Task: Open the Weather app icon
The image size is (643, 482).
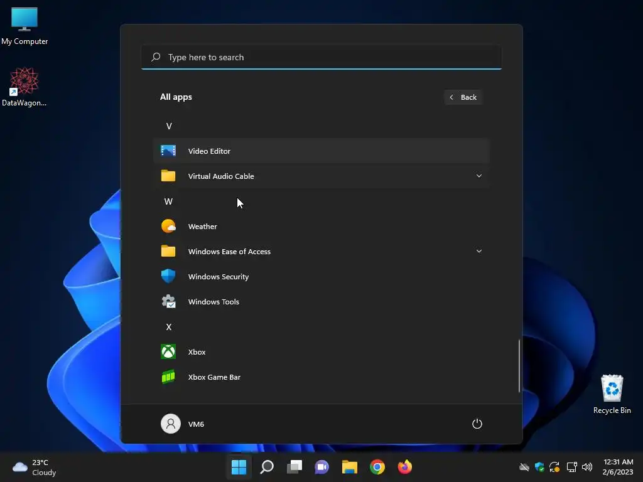Action: pyautogui.click(x=168, y=226)
